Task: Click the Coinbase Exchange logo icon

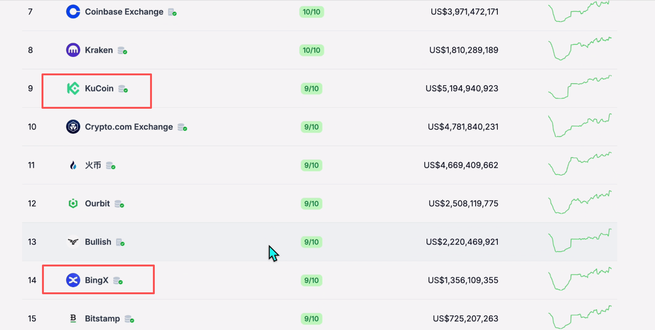Action: coord(73,12)
